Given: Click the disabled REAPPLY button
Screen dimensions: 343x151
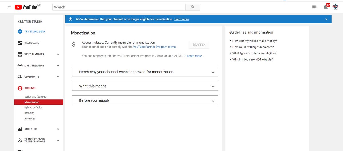Looking at the screenshot, I should pos(199,45).
